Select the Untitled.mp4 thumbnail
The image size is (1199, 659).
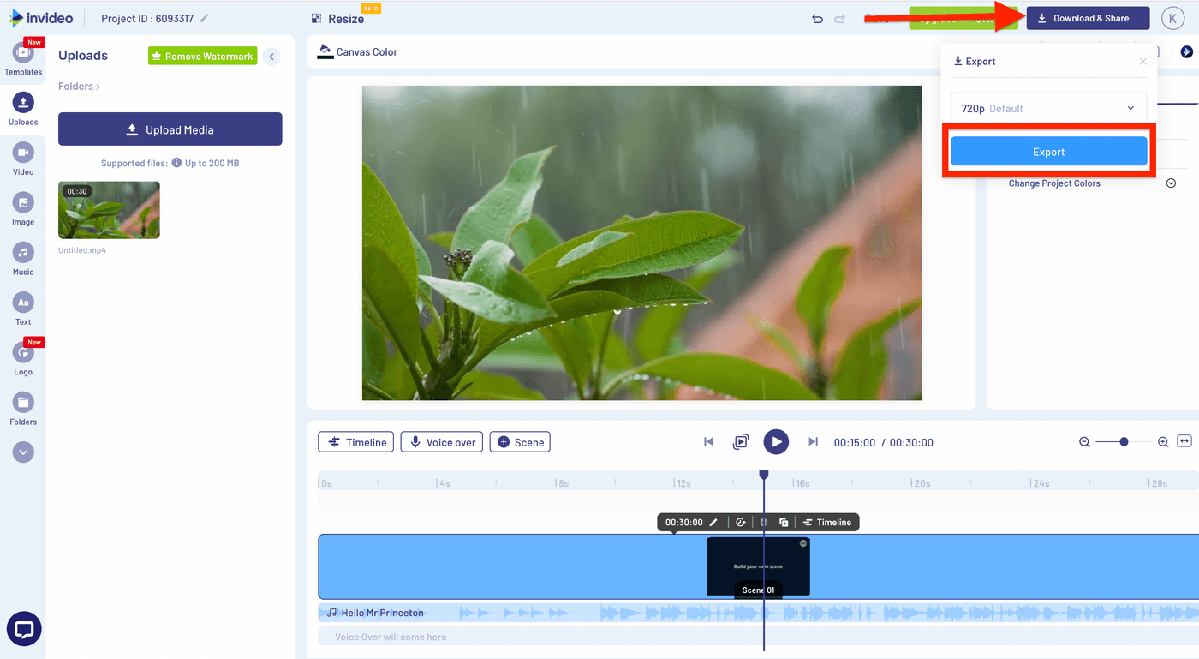coord(108,209)
